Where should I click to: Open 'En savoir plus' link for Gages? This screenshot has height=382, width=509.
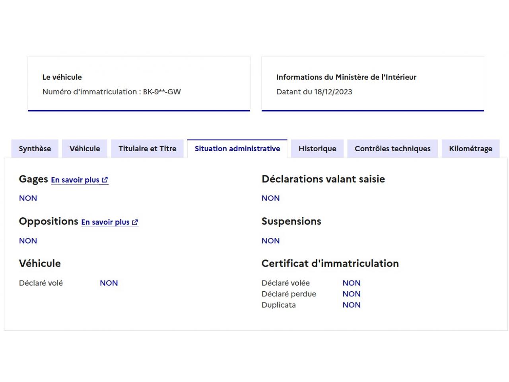[75, 180]
